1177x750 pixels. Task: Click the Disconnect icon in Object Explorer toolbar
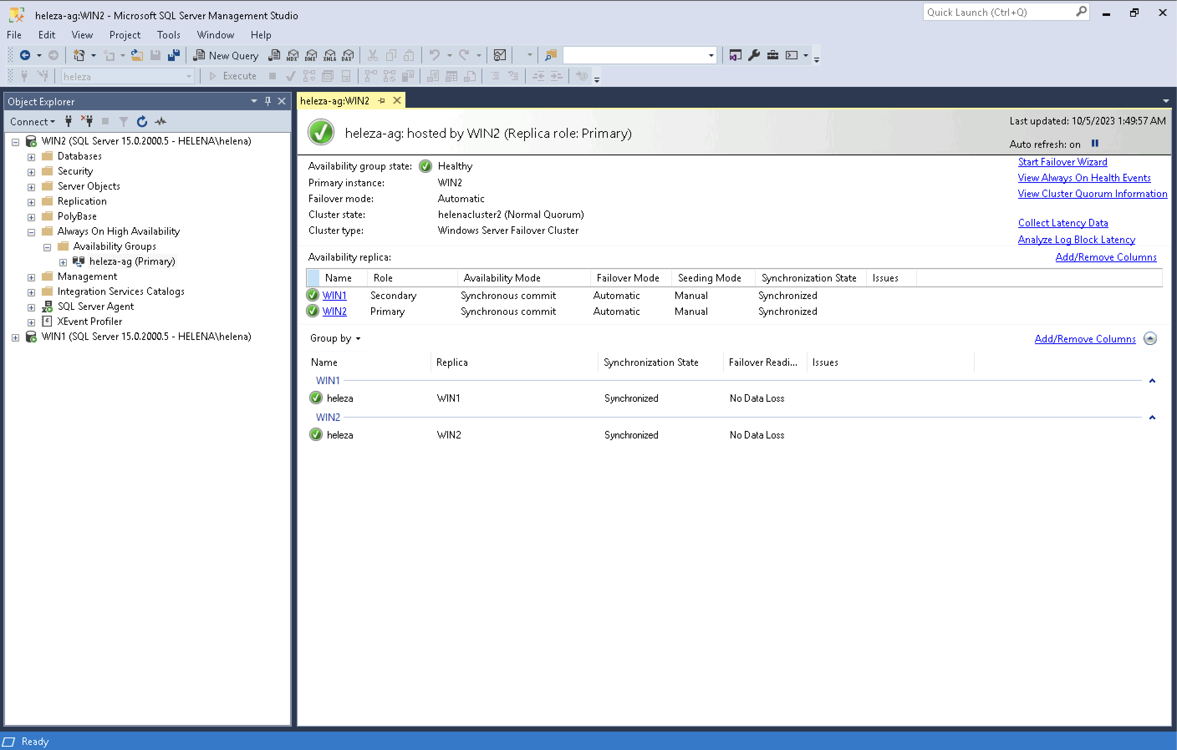pyautogui.click(x=87, y=122)
